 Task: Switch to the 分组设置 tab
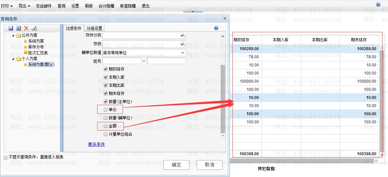tap(95, 28)
